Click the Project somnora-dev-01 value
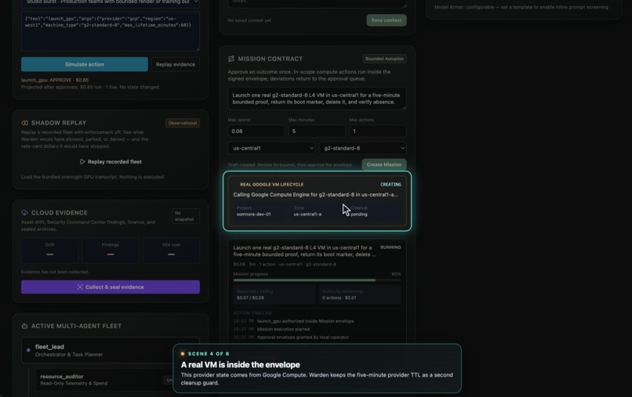 tap(253, 215)
